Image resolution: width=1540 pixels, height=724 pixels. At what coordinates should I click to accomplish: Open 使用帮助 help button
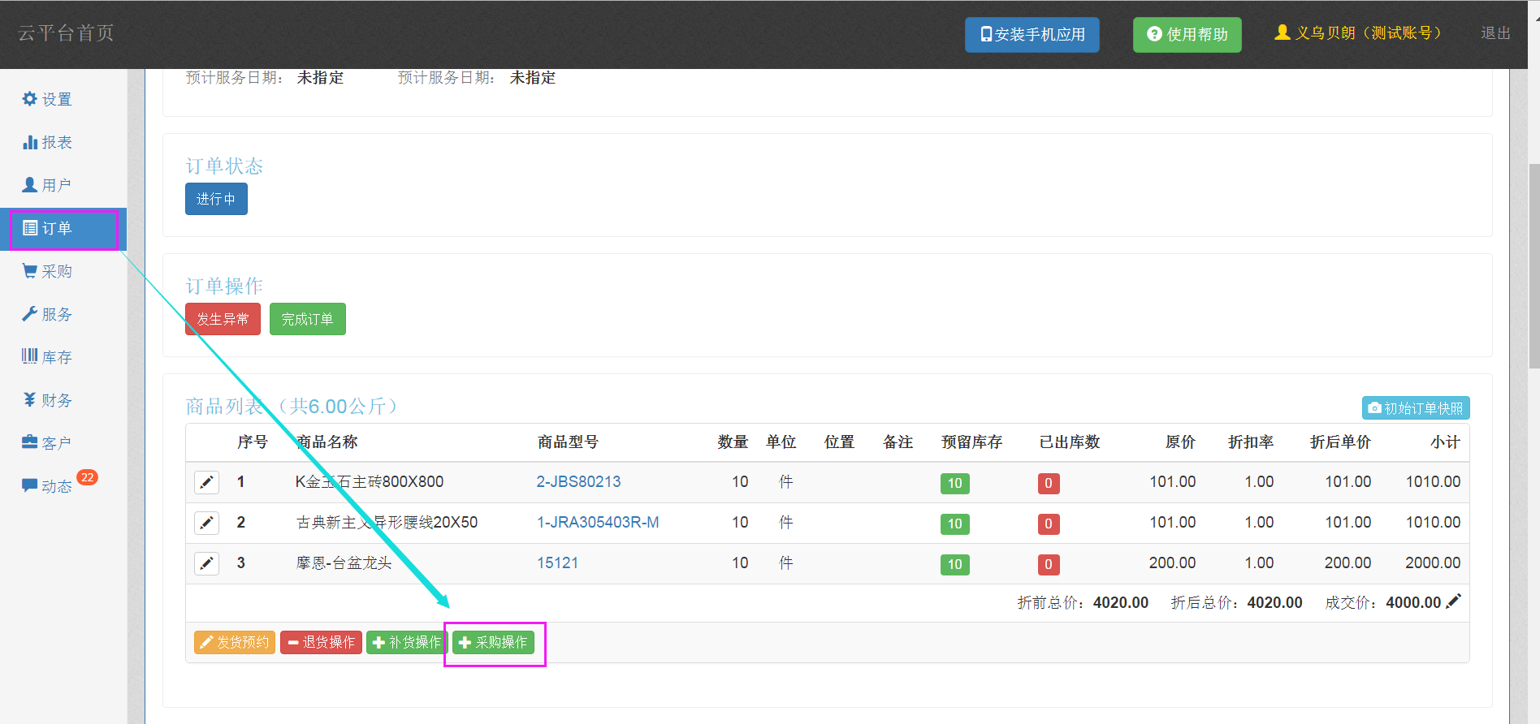1187,35
